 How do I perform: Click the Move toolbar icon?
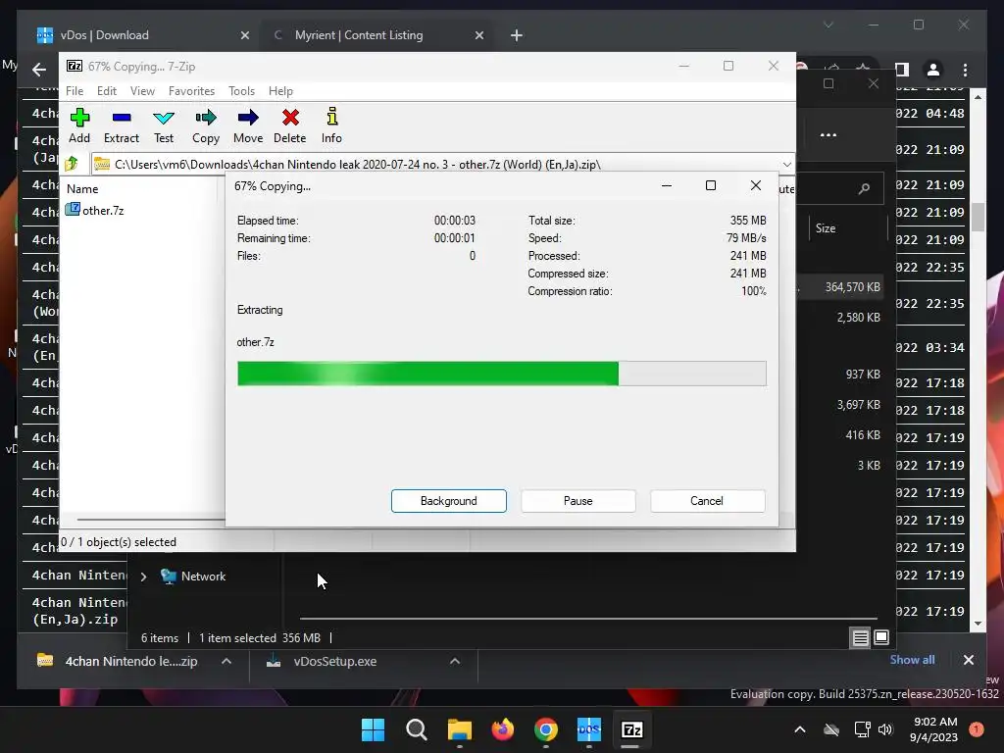tap(248, 126)
